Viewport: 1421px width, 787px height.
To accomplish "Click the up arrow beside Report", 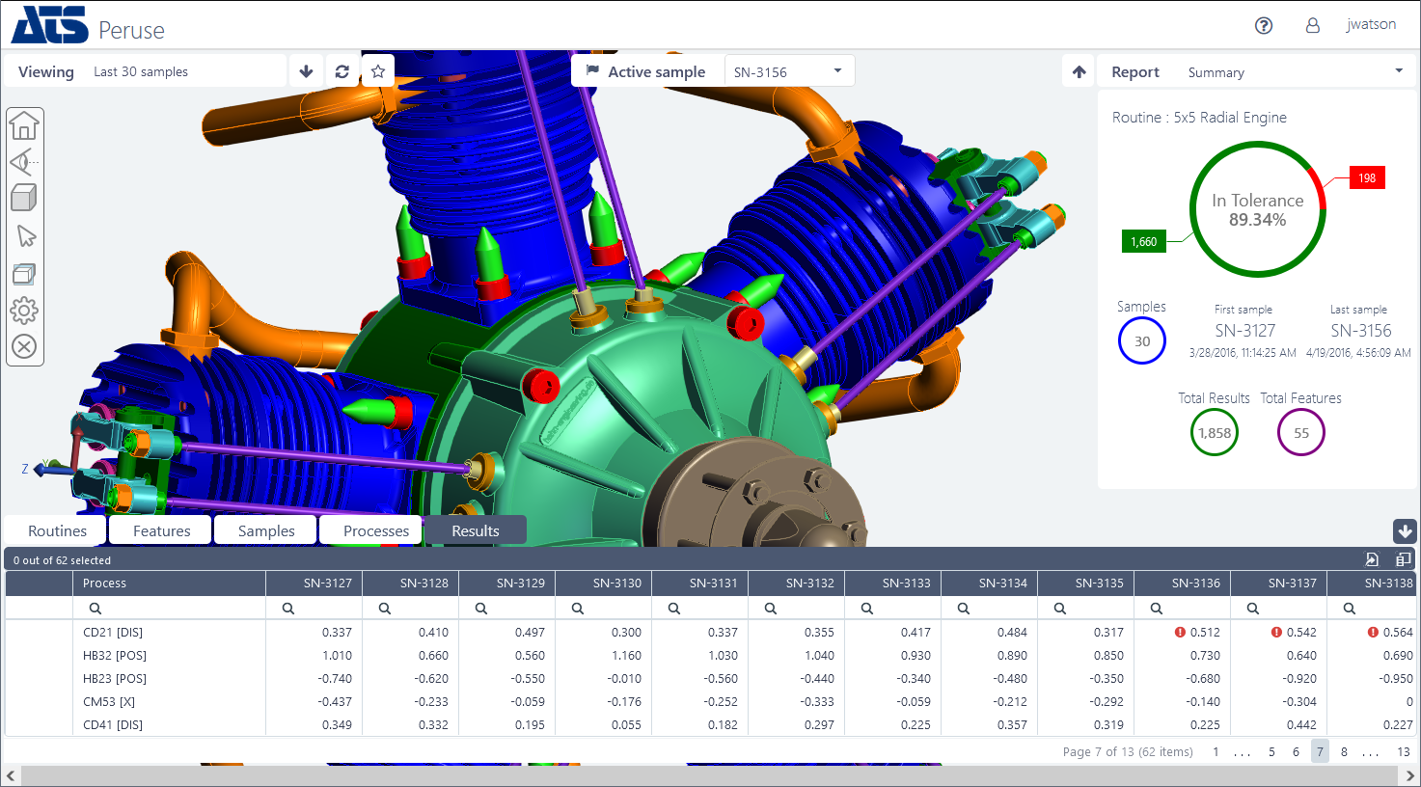I will coord(1079,71).
